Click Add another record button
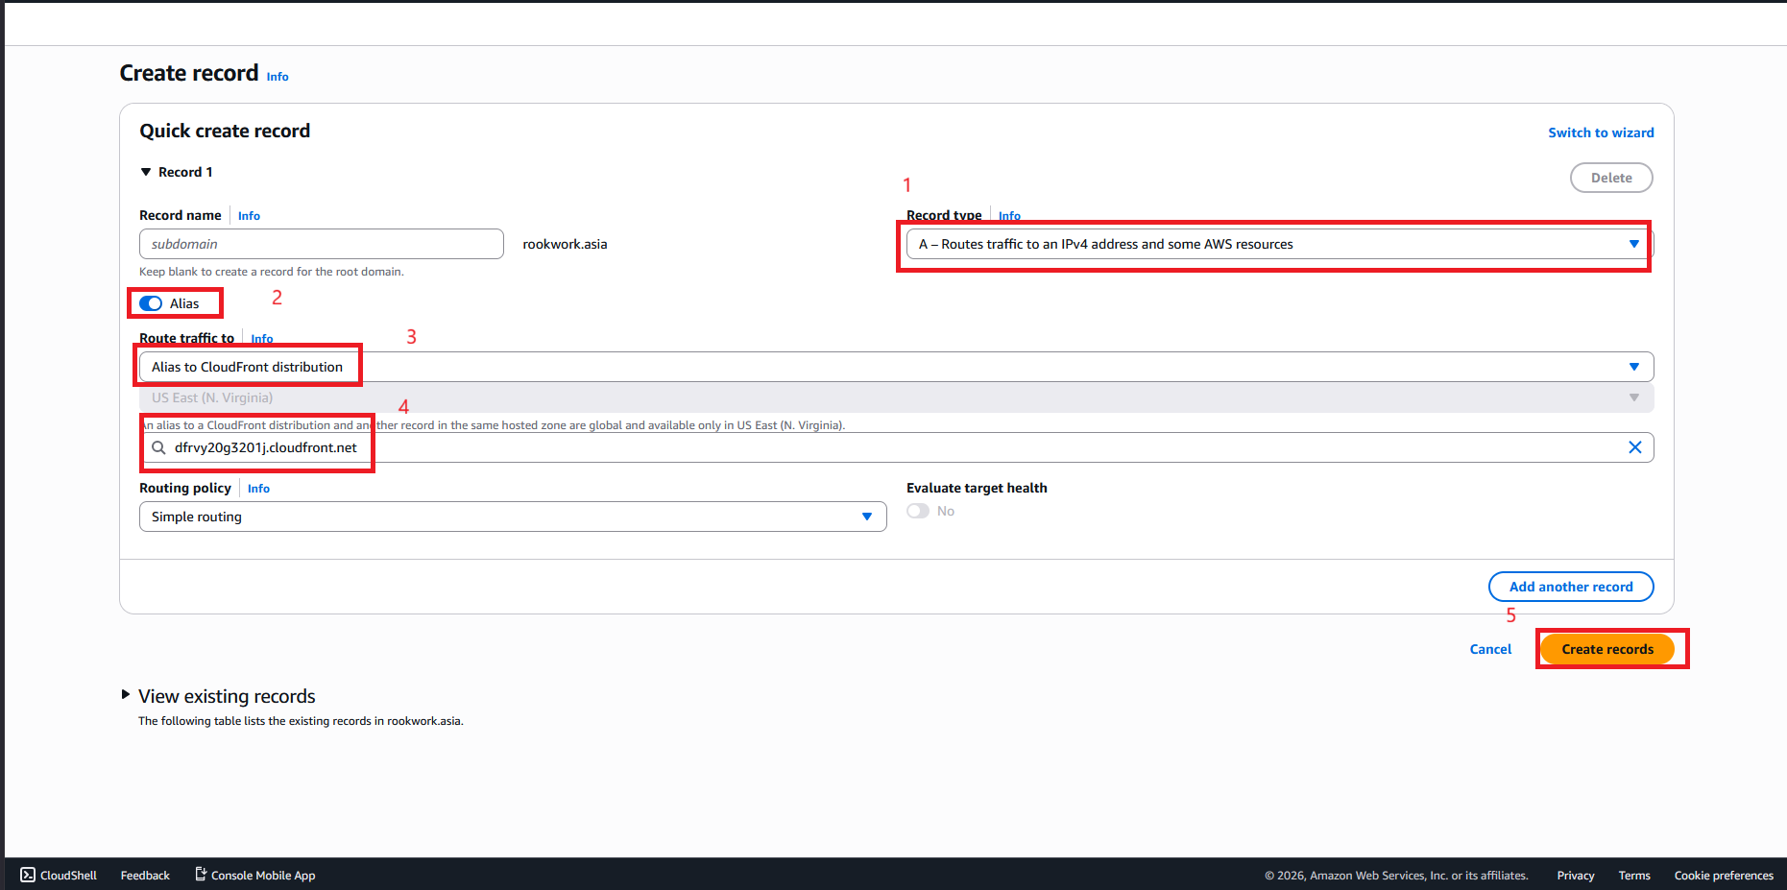 pyautogui.click(x=1571, y=587)
